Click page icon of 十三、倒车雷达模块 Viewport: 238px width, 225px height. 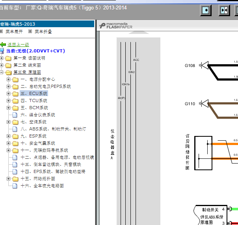coord(15,164)
